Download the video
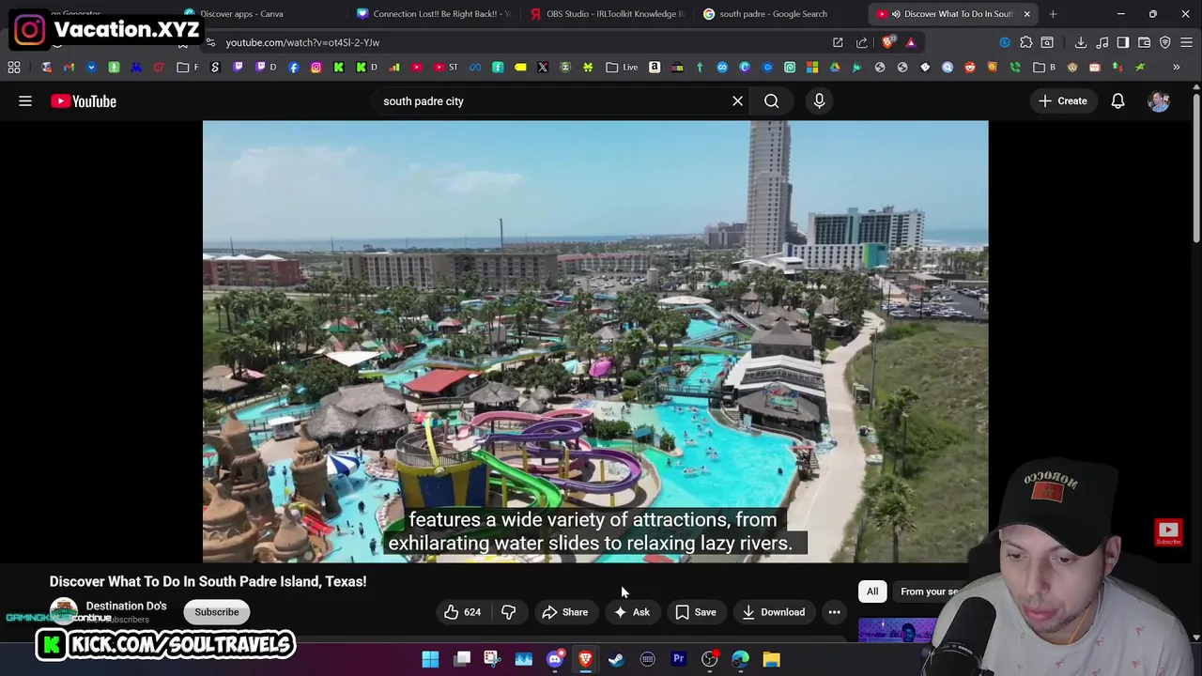Screen dimensions: 1202x676 coord(773,612)
